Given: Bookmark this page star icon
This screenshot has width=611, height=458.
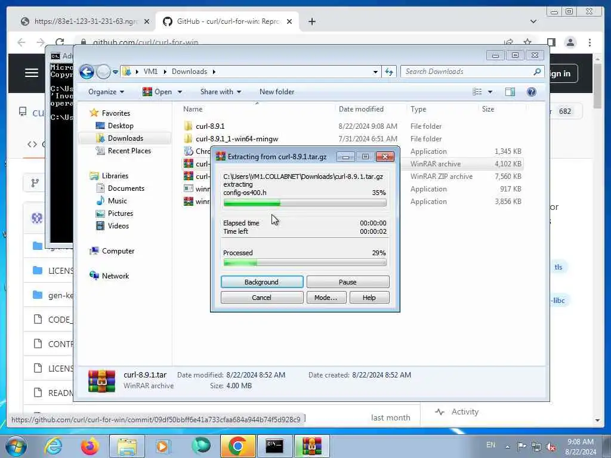Looking at the screenshot, I should [527, 42].
